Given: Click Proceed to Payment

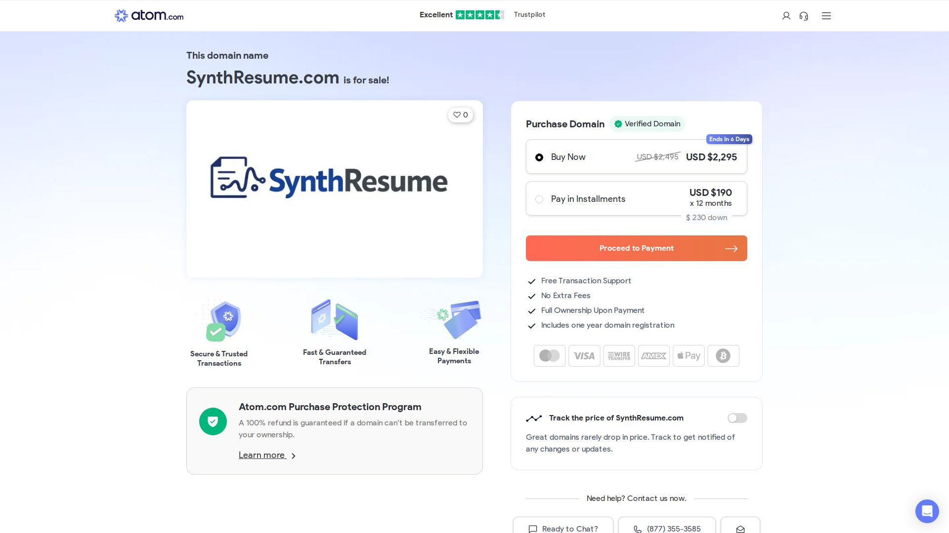Looking at the screenshot, I should click(636, 248).
